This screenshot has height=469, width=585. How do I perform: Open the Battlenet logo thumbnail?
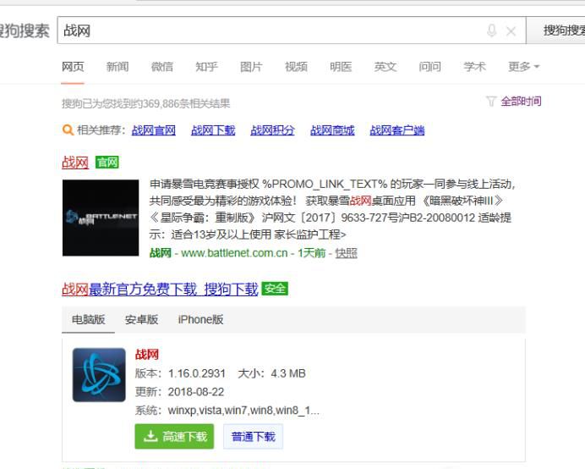pyautogui.click(x=101, y=218)
